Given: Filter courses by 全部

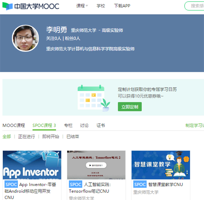Looking at the screenshot, I should tap(7, 137).
